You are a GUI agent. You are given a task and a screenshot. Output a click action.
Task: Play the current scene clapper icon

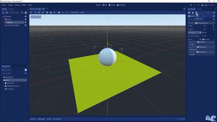202,5
